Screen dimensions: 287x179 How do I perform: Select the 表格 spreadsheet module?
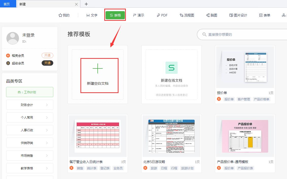115,15
